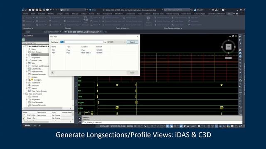
Task: Click the Autodesk App Store cart icon
Action: click(213, 10)
